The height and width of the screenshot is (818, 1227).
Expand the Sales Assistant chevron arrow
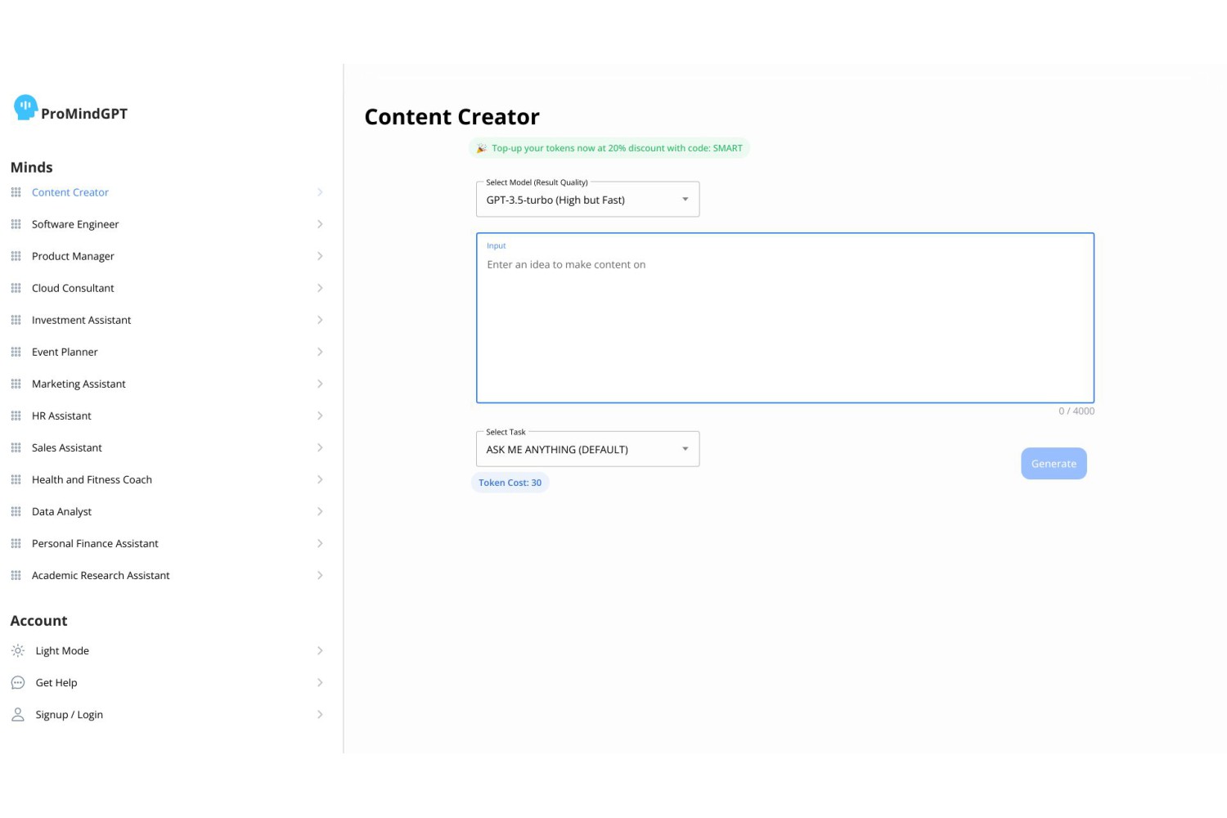click(x=320, y=448)
